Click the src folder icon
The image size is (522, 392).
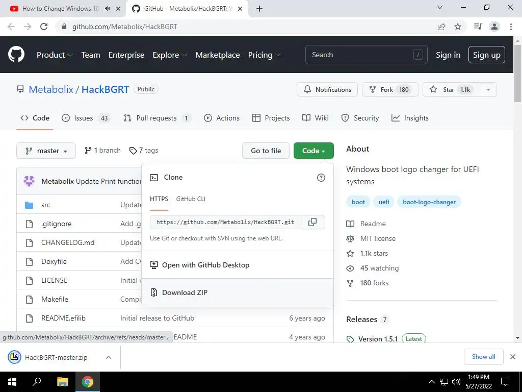tap(29, 205)
